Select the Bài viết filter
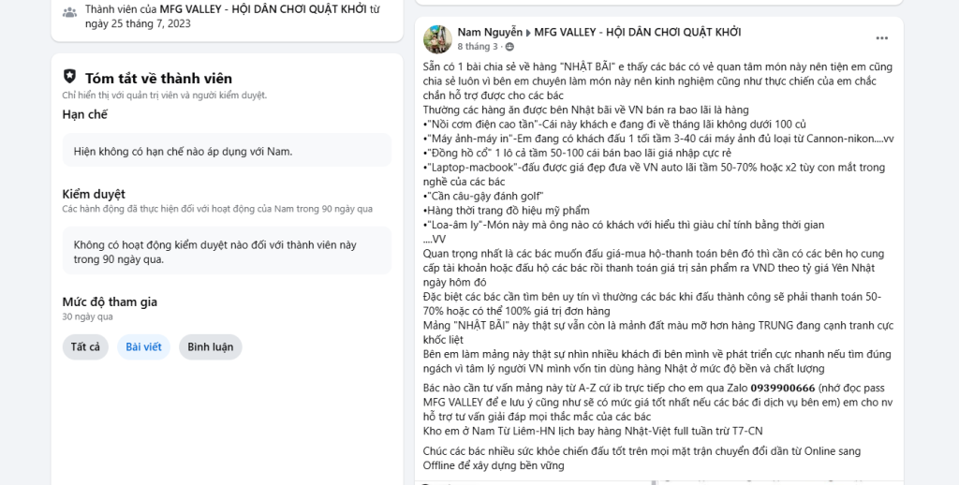Screen dimensions: 959x485 click(143, 346)
